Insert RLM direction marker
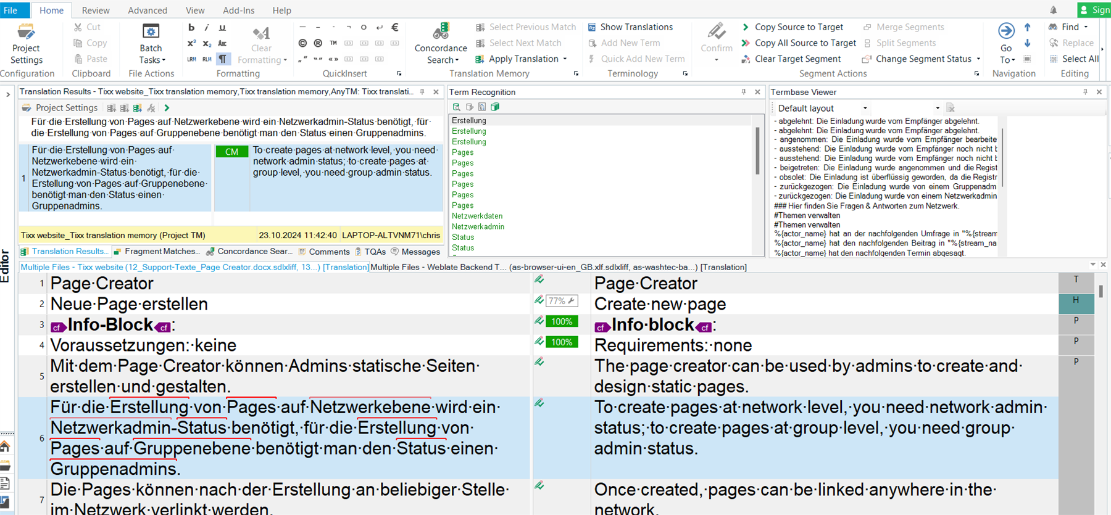 (x=207, y=59)
